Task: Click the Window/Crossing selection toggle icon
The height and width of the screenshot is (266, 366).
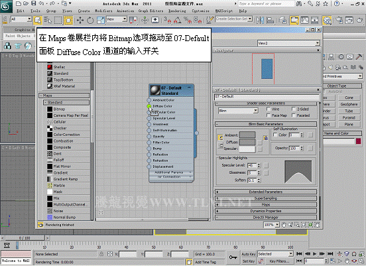Action: pyautogui.click(x=68, y=21)
